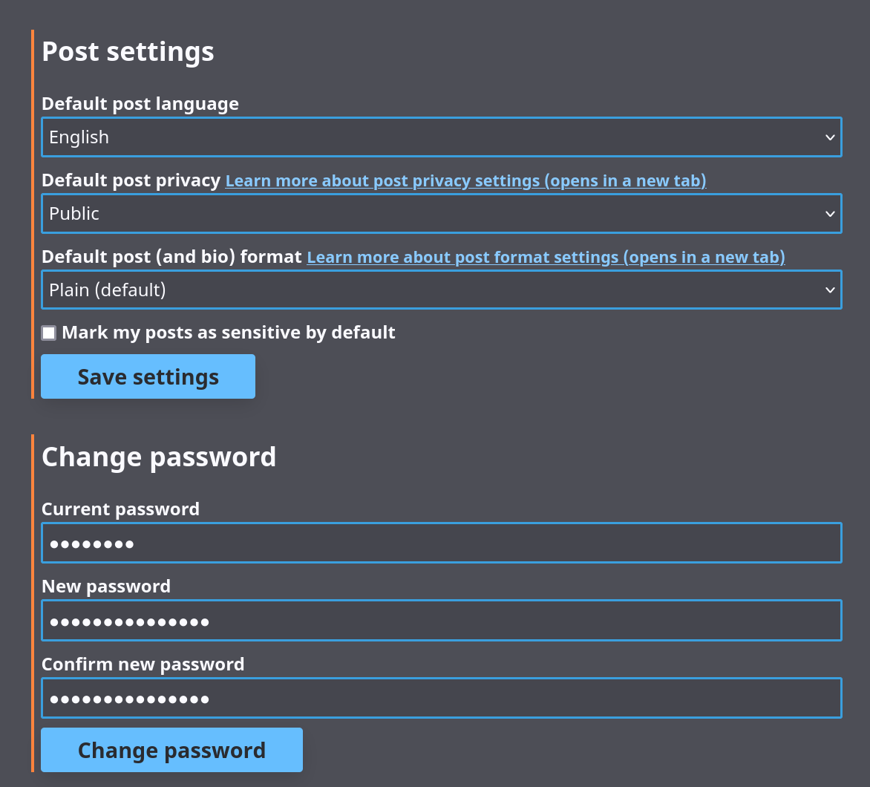This screenshot has width=870, height=787.
Task: Enable "Mark my posts as sensitive by default"
Action: click(49, 333)
